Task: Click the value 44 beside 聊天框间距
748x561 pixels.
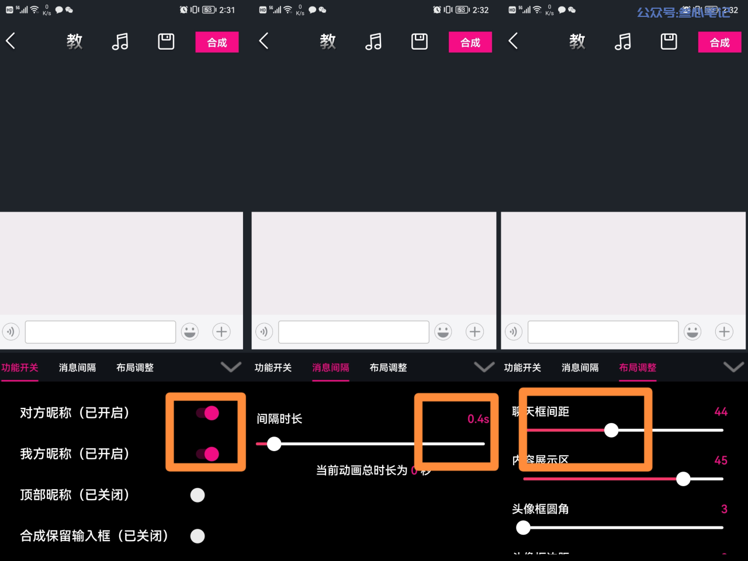Action: tap(721, 412)
